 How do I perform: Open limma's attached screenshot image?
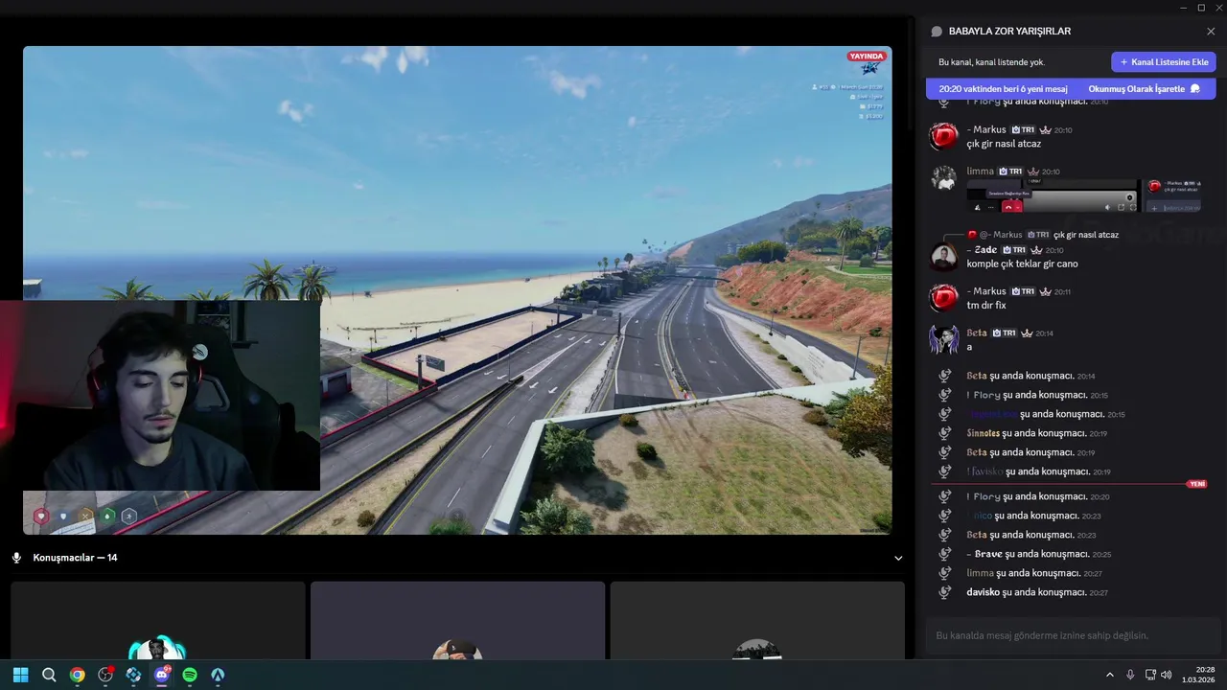[1053, 195]
